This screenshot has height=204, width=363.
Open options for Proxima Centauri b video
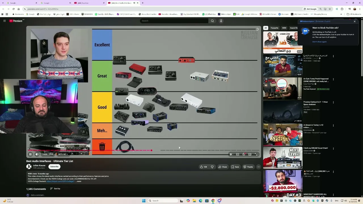point(333,102)
